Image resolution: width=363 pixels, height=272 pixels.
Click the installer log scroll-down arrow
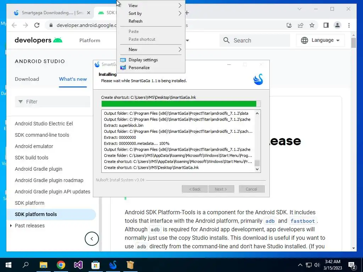pyautogui.click(x=257, y=169)
